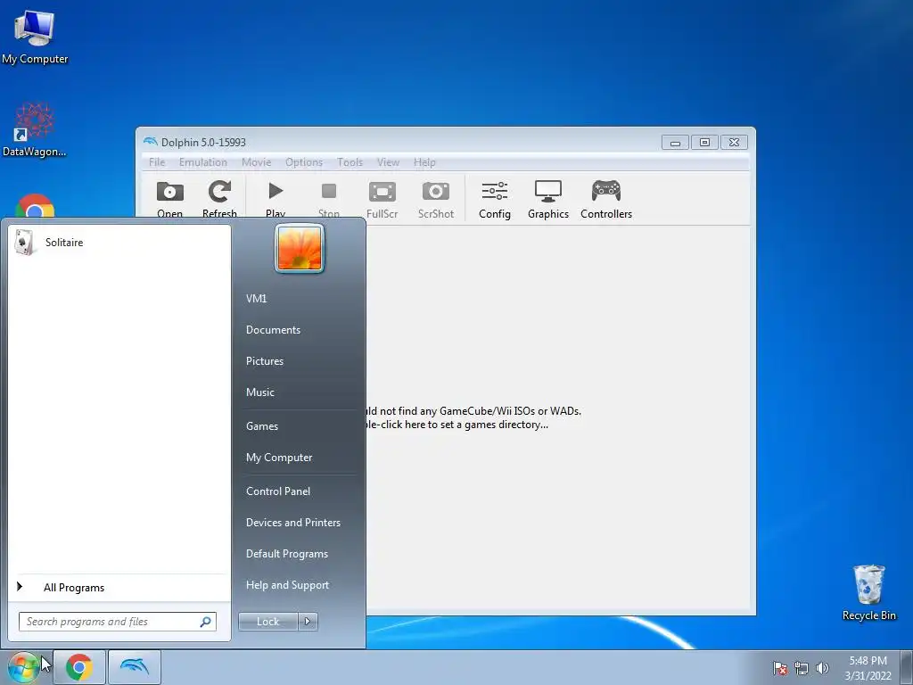Open the Tools menu
The image size is (913, 685).
click(350, 162)
